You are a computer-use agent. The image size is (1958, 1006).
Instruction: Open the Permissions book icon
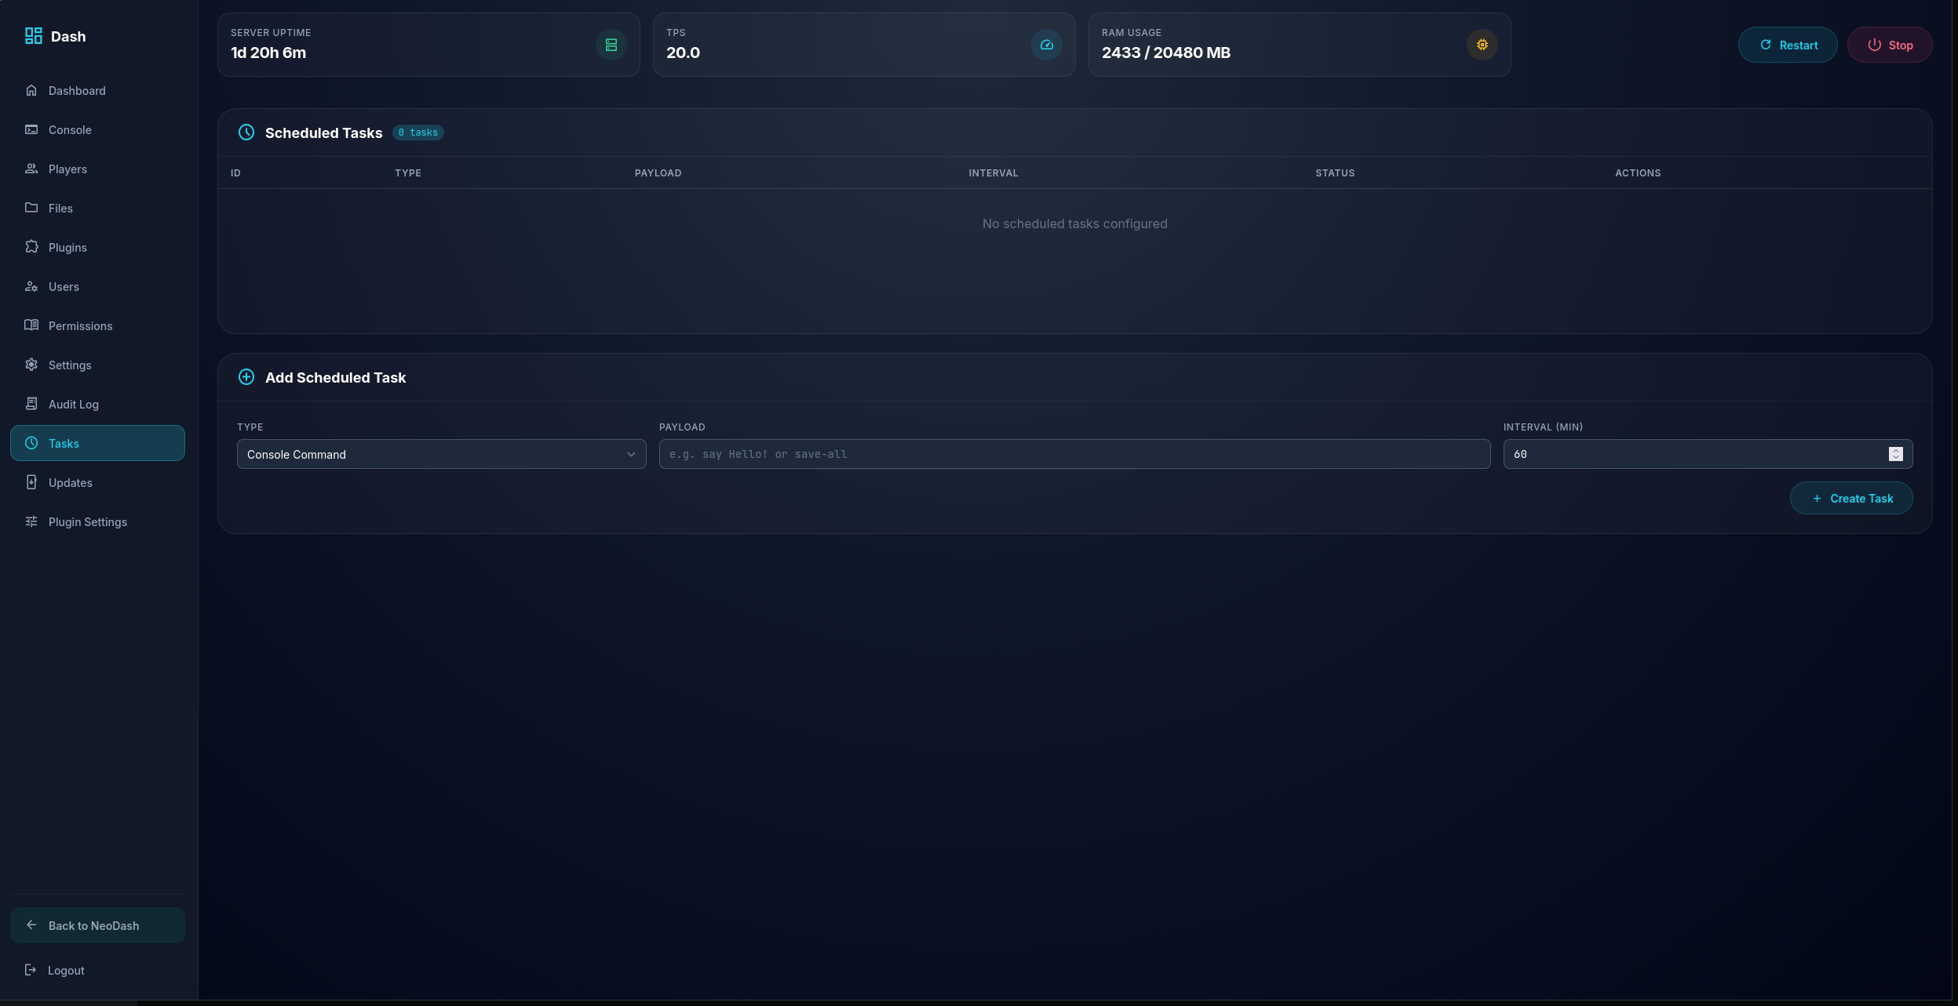pyautogui.click(x=31, y=325)
